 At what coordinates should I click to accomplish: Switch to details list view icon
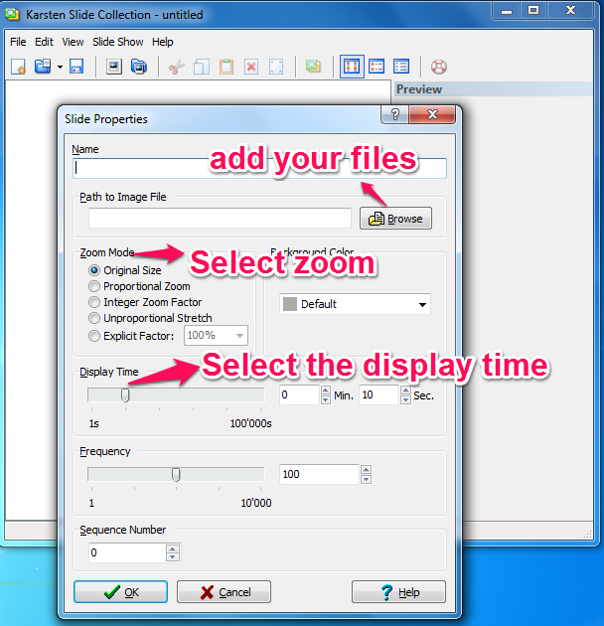pyautogui.click(x=401, y=67)
